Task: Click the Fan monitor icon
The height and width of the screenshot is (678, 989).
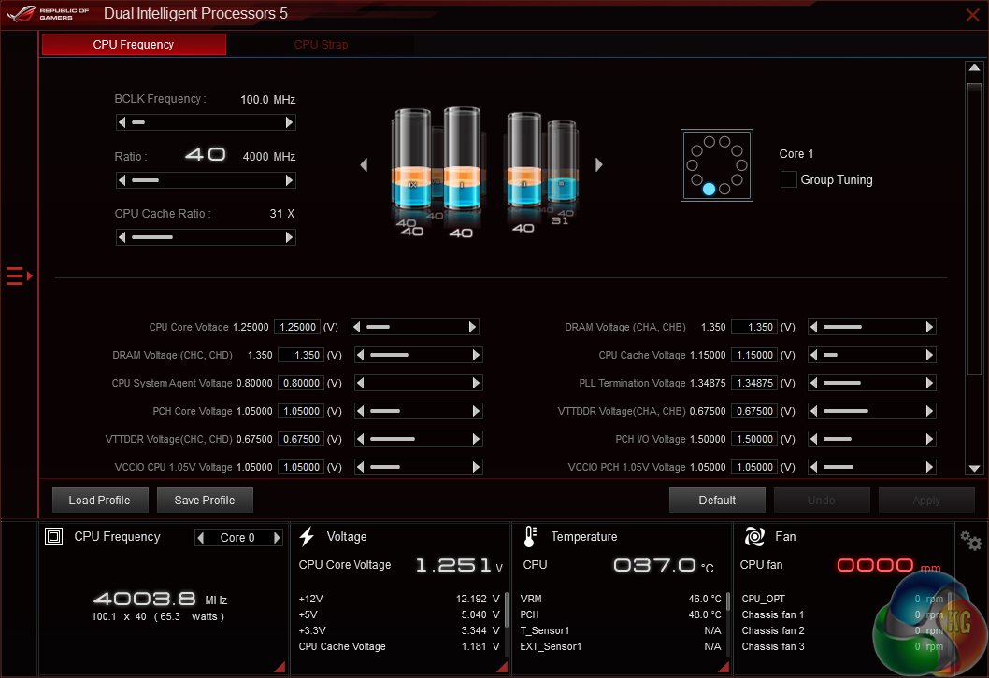Action: [x=753, y=536]
